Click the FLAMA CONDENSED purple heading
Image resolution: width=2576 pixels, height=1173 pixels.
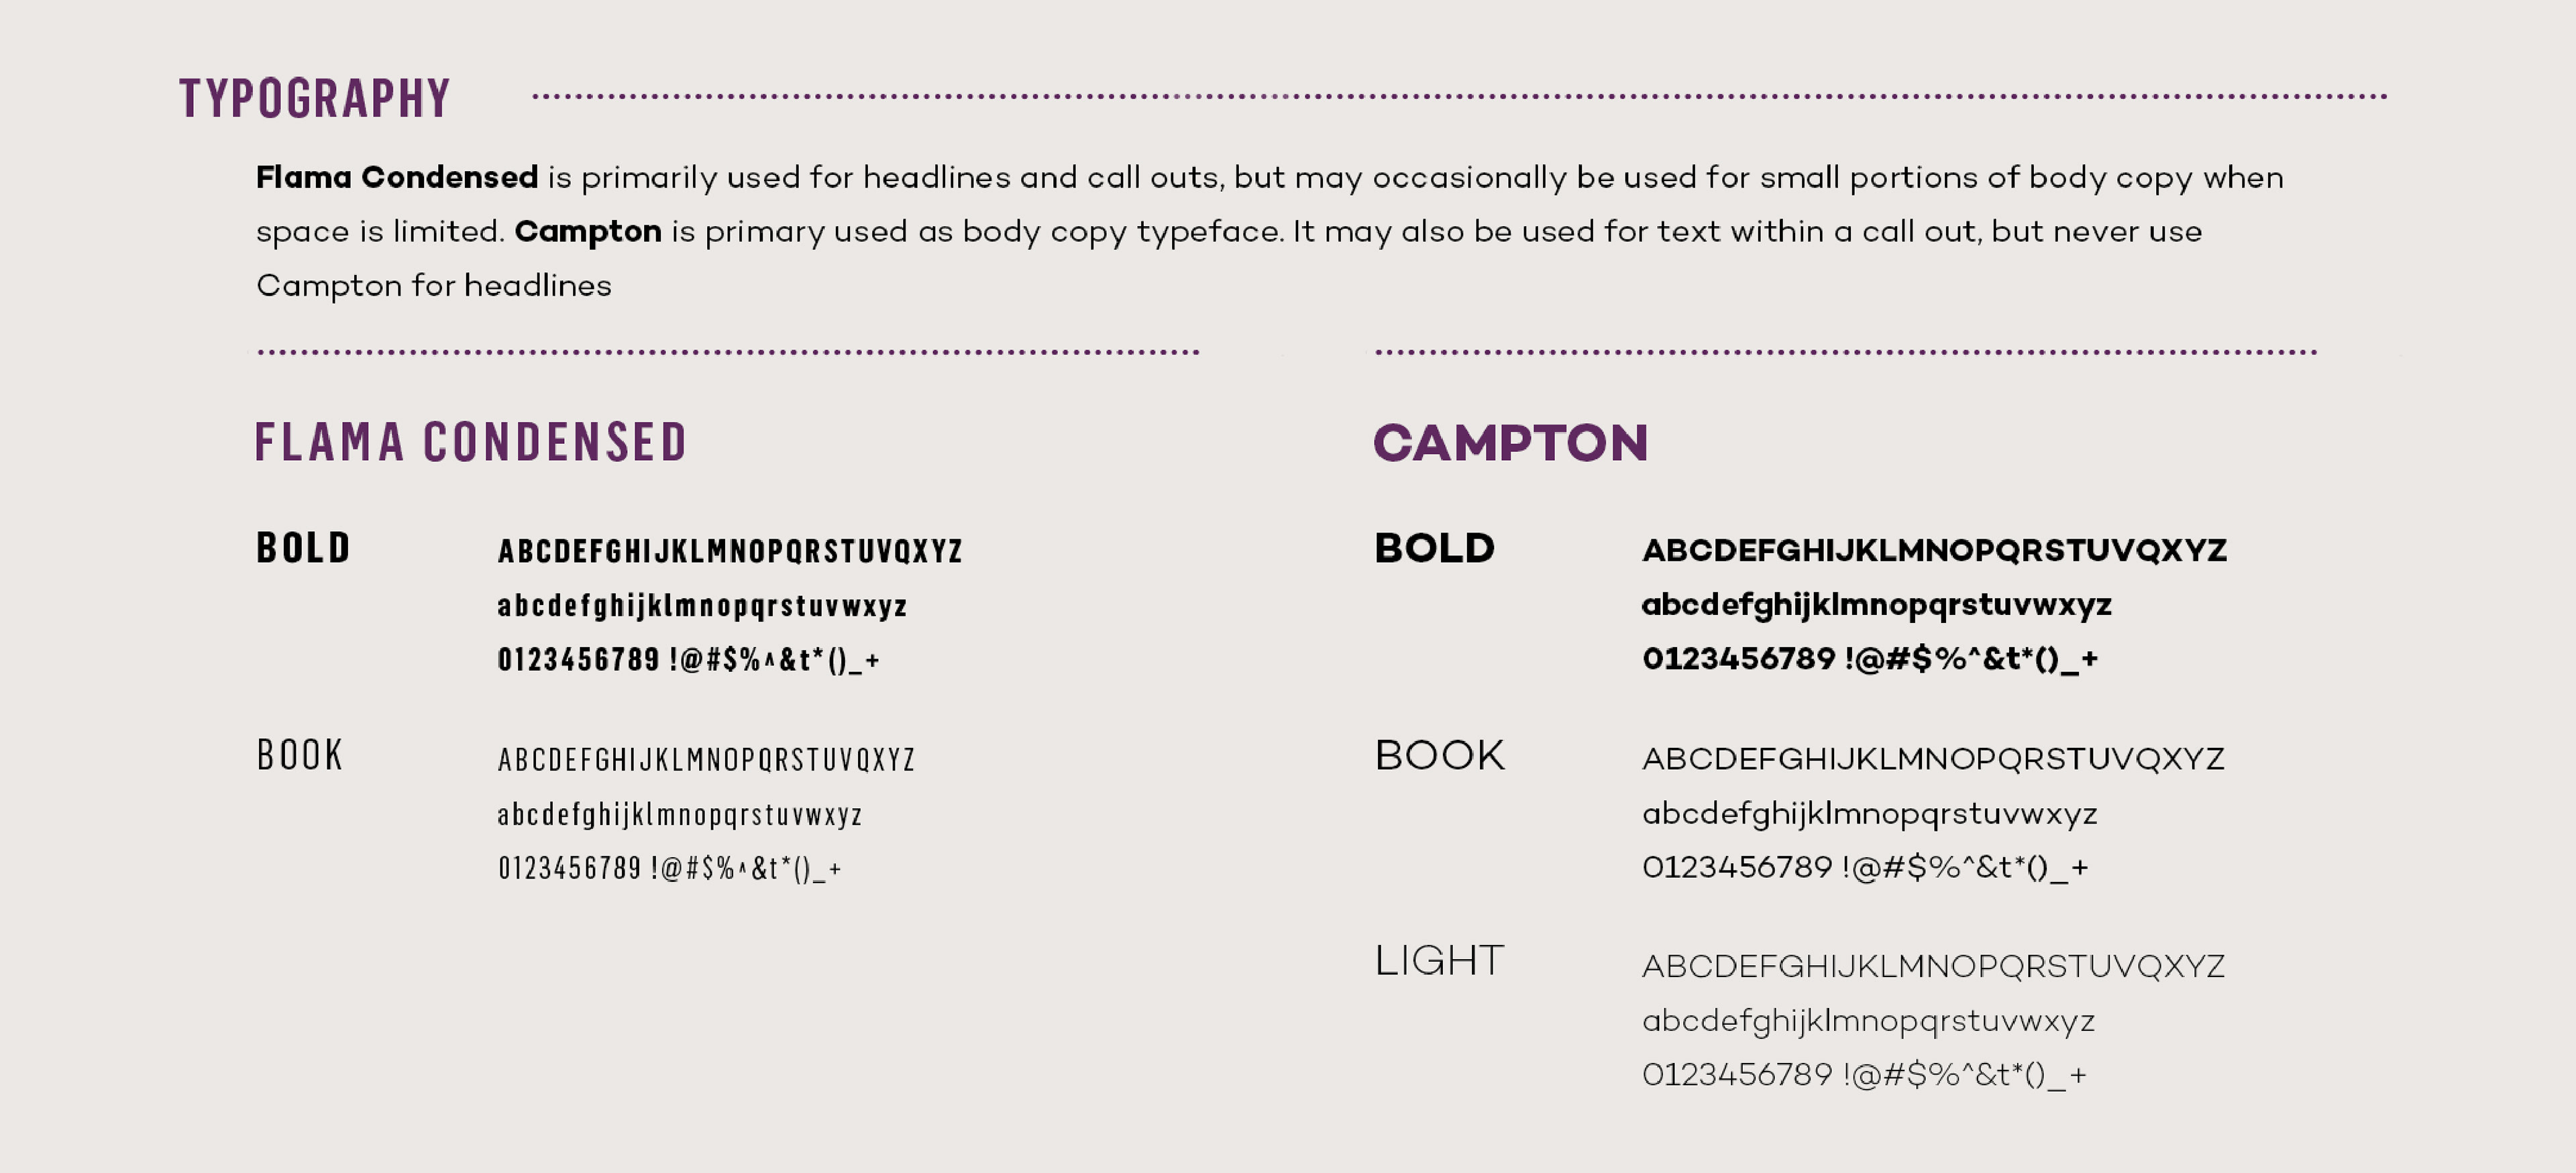pos(471,442)
